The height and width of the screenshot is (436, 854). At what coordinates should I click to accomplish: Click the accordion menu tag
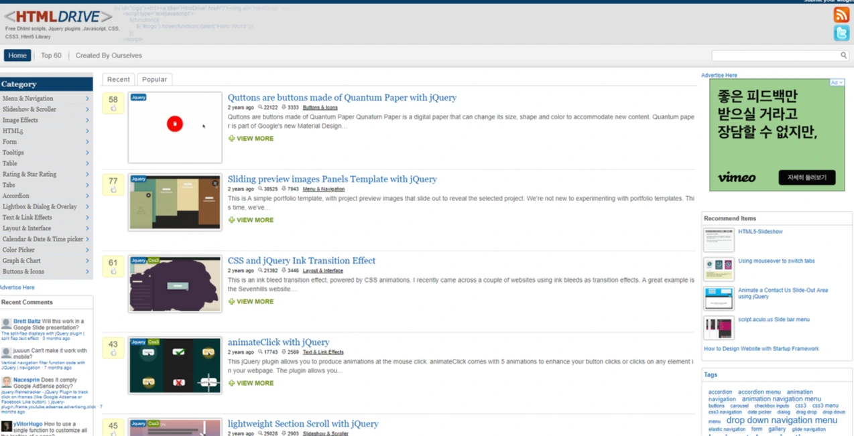pos(759,392)
